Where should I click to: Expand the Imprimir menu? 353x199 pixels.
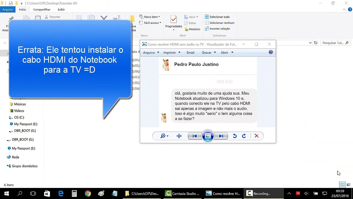coord(172,53)
